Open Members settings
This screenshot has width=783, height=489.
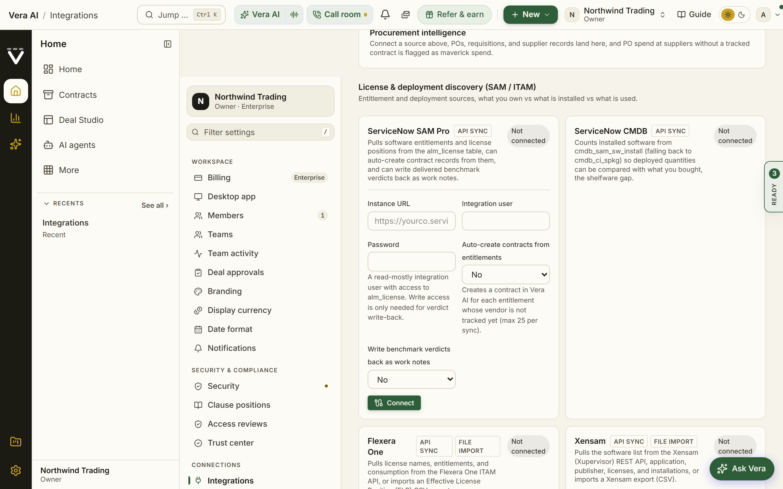coord(261,215)
